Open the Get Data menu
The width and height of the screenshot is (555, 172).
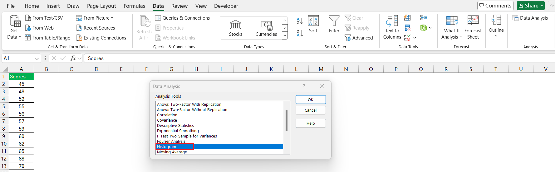(x=14, y=28)
